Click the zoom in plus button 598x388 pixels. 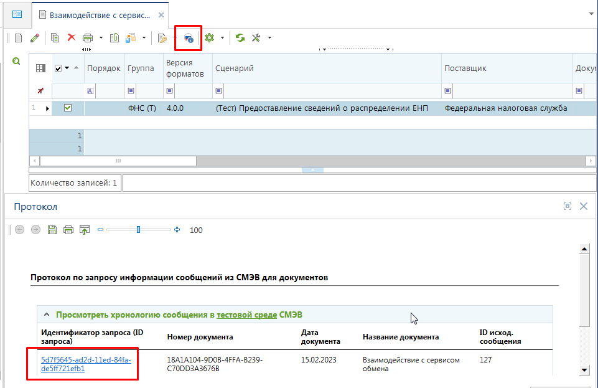(177, 230)
